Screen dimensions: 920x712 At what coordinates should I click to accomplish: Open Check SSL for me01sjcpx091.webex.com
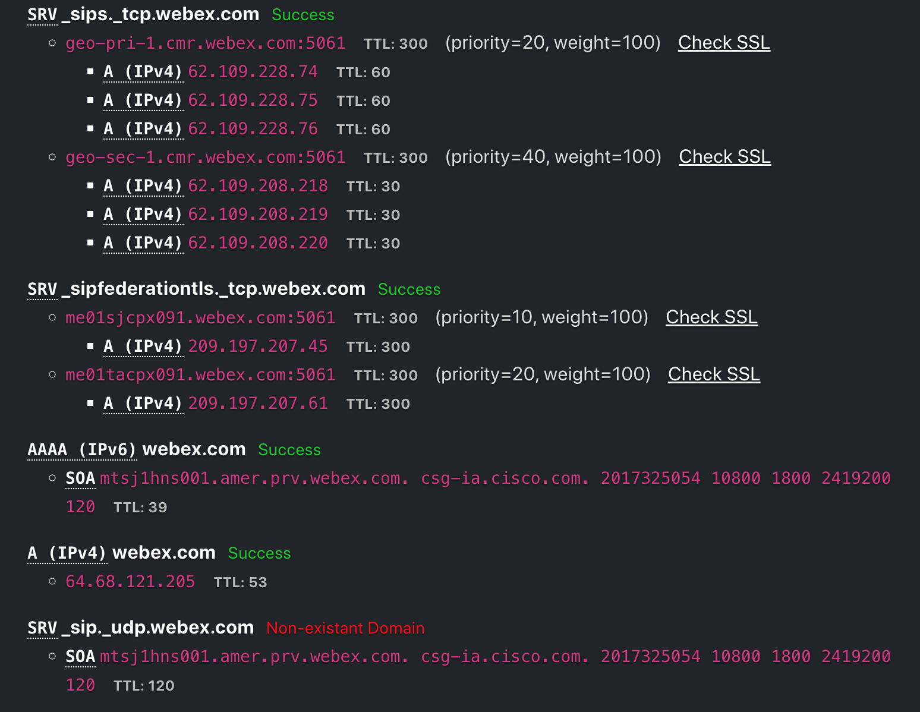pos(711,317)
